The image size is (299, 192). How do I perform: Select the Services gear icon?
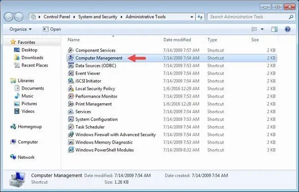[71, 111]
